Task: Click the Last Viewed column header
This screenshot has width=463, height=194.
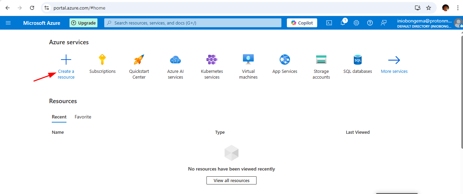Action: (358, 132)
